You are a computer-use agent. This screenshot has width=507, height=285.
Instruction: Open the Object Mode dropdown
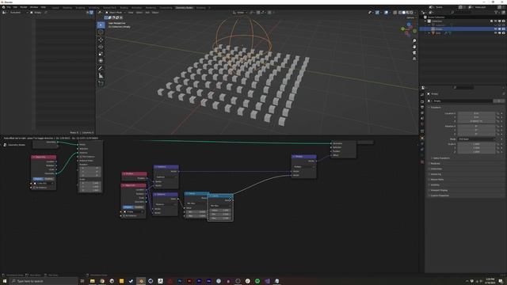tap(116, 13)
